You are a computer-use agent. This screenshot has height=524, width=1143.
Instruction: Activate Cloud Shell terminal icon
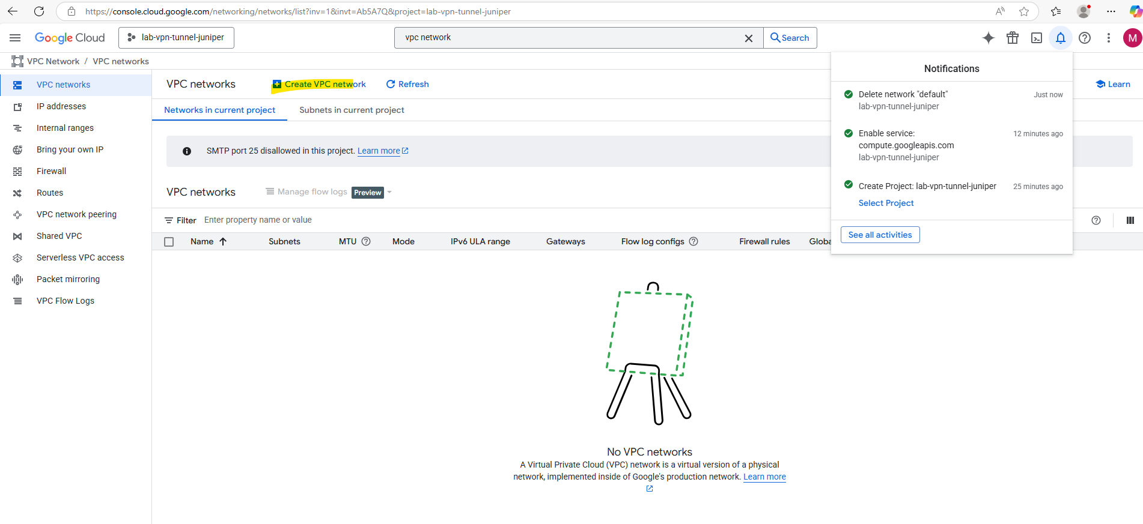click(1037, 38)
